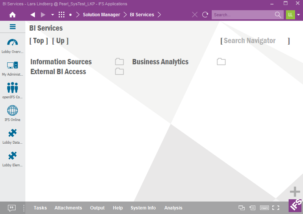Click the windows overlap icon in bottom bar
This screenshot has width=303, height=214.
click(242, 208)
